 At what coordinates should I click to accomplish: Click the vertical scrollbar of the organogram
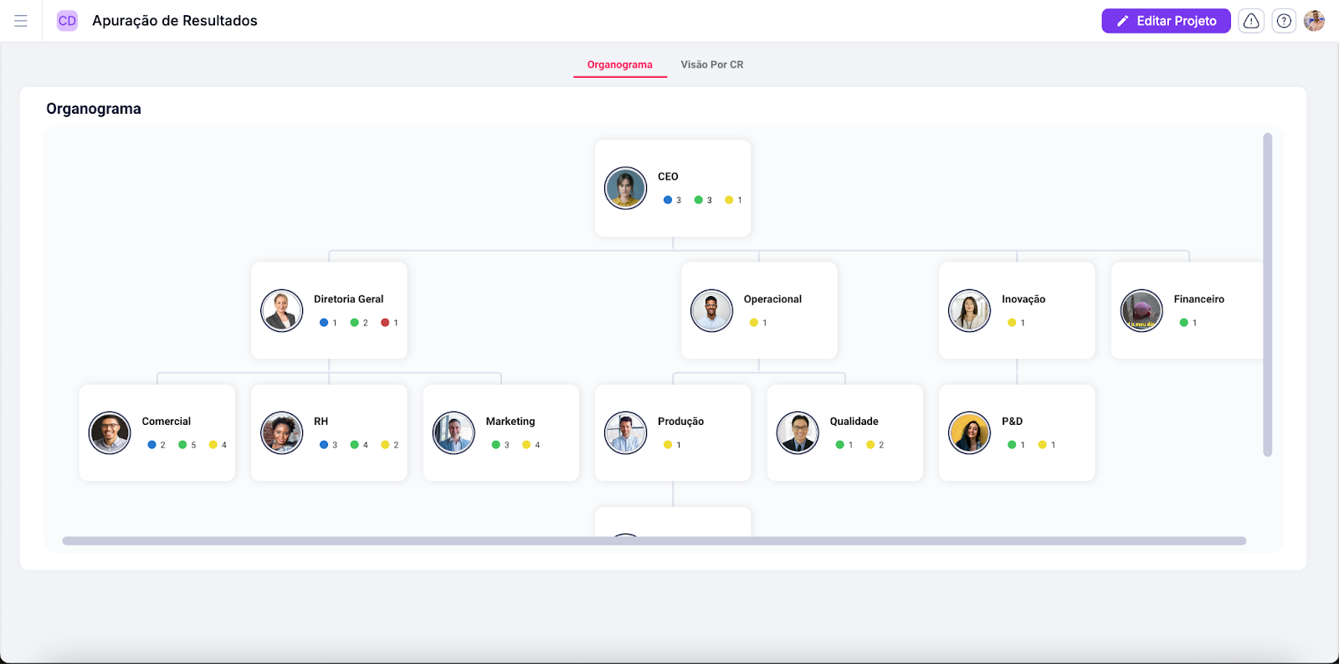(1267, 293)
